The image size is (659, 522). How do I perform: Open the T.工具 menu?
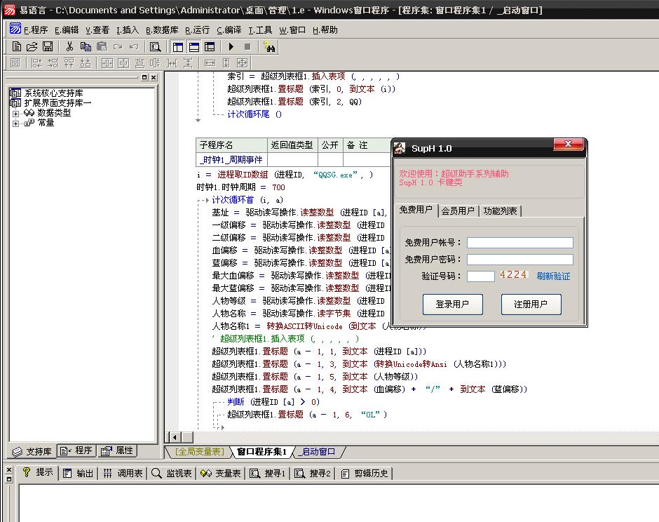260,30
